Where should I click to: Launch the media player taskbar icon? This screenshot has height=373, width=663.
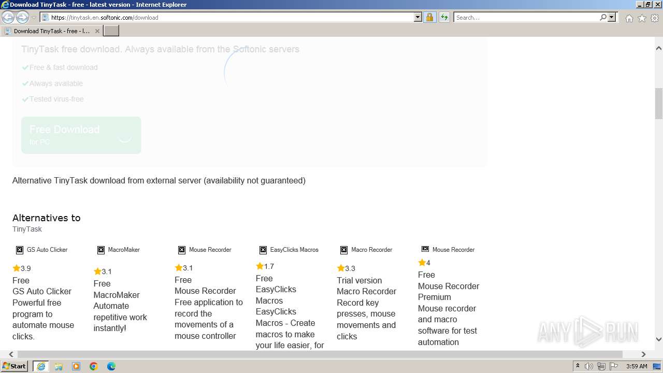point(76,366)
